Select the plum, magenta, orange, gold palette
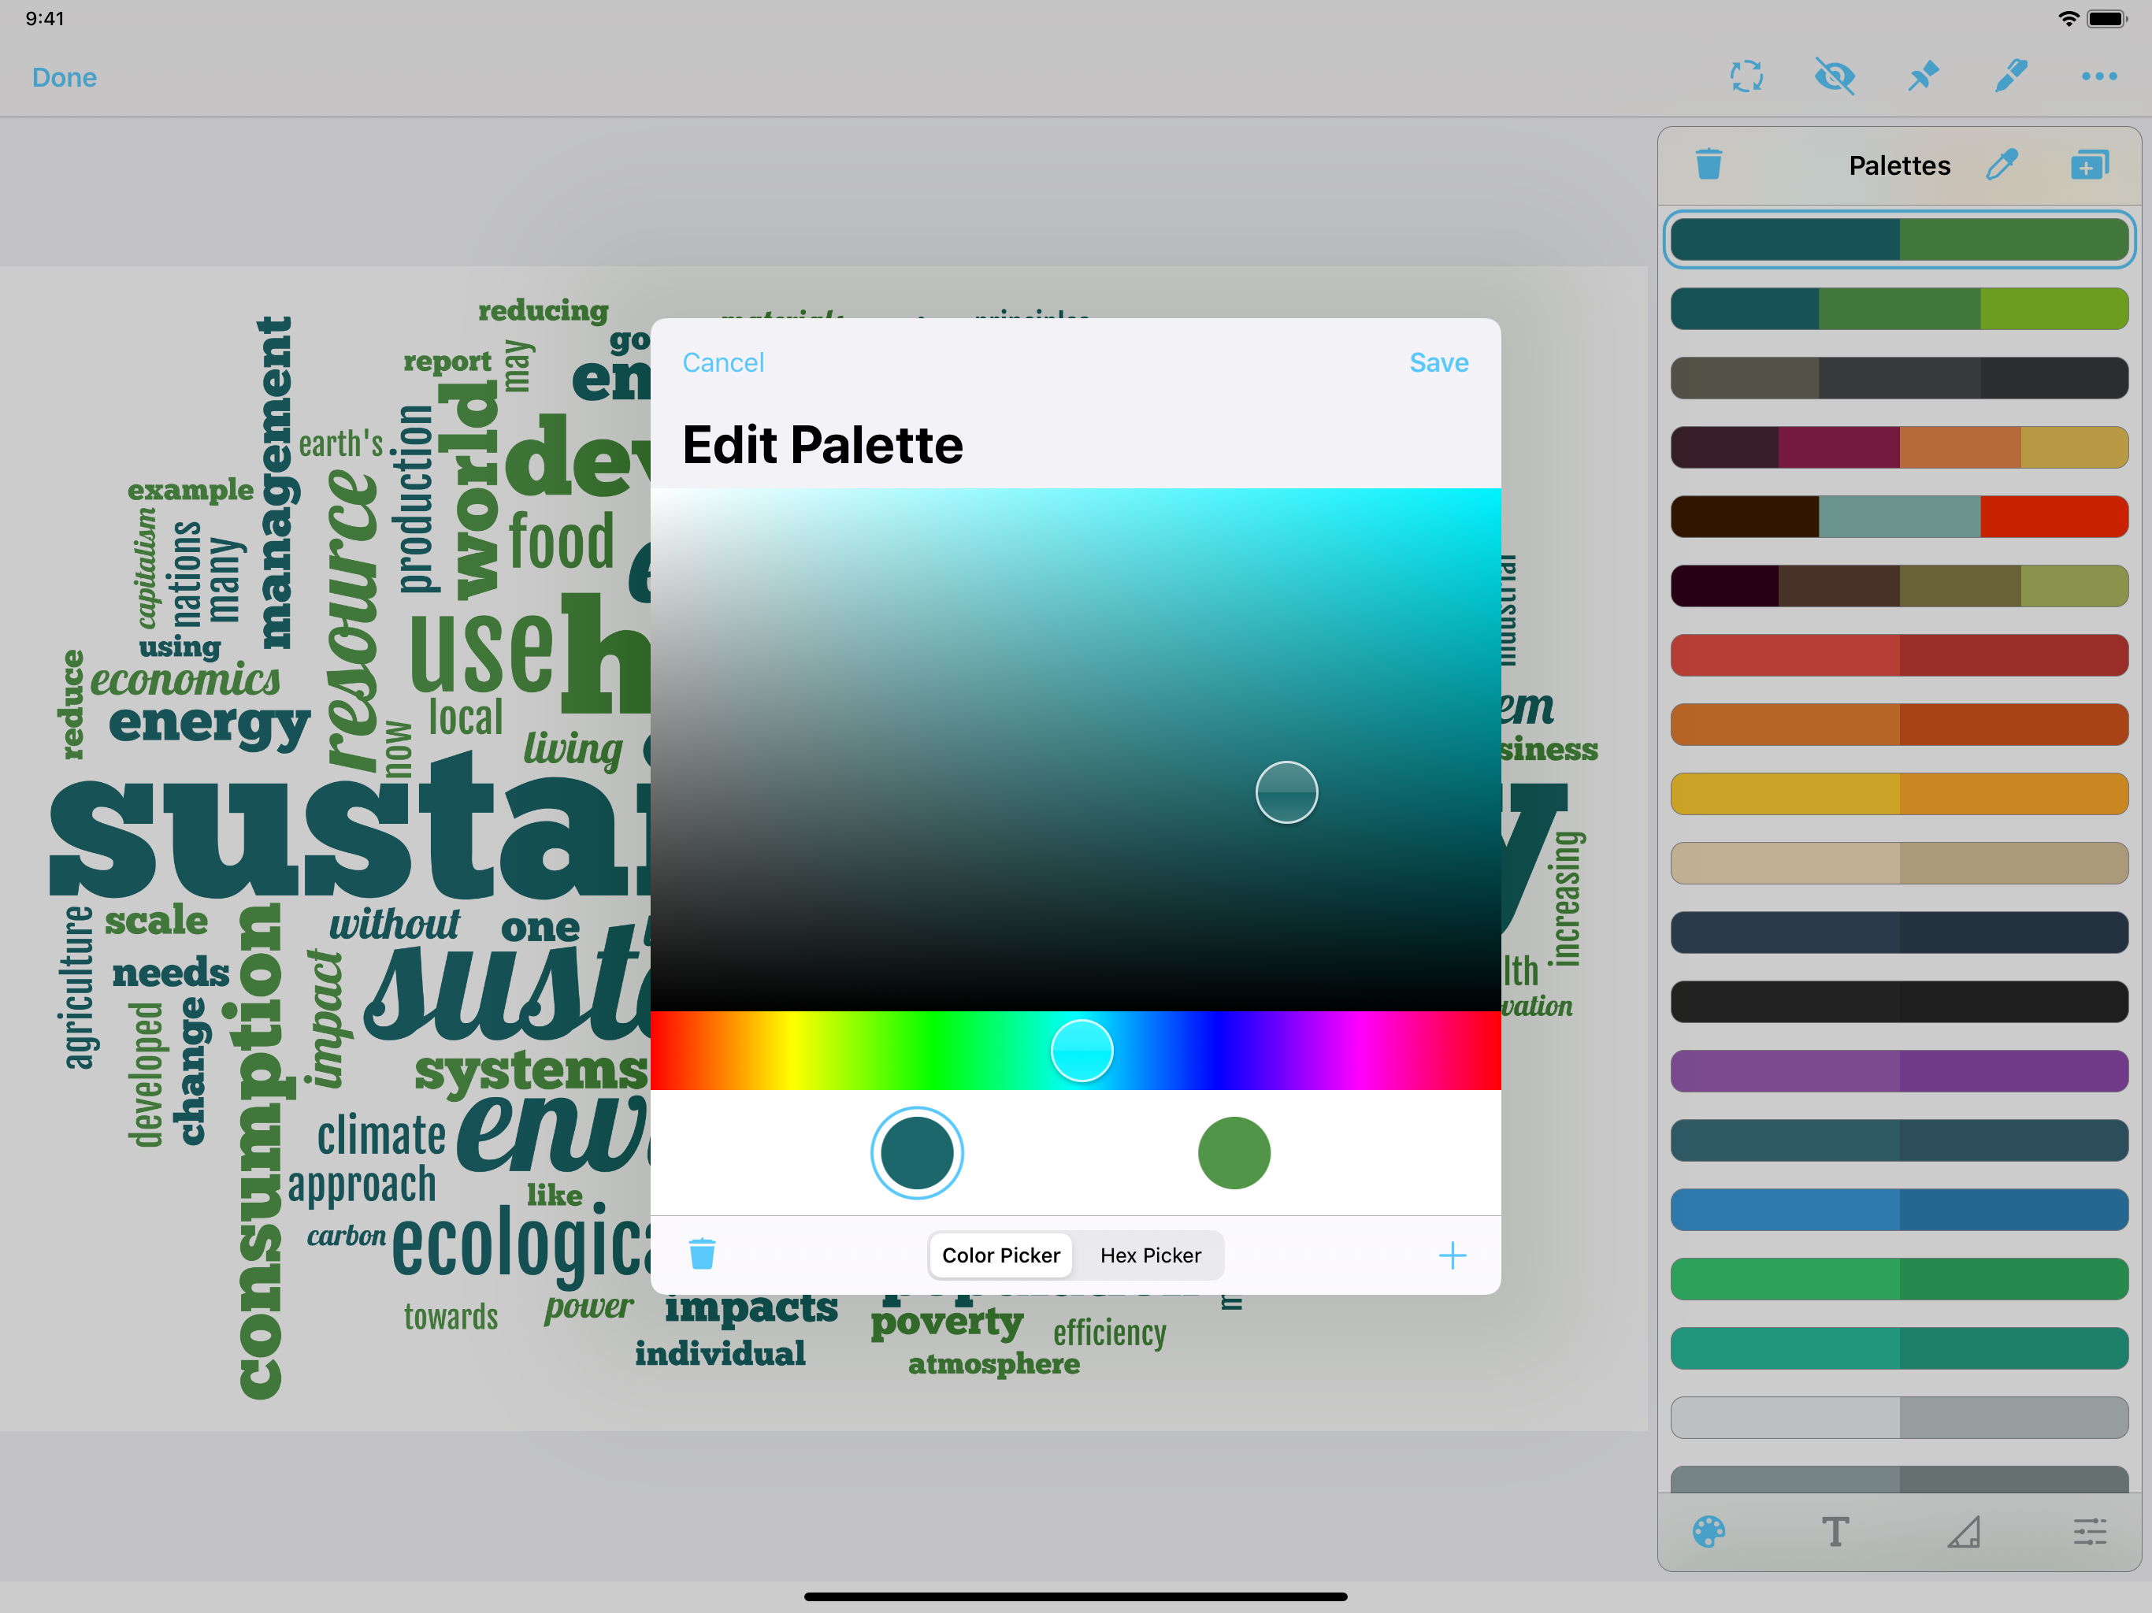This screenshot has width=2152, height=1613. pos(1899,447)
